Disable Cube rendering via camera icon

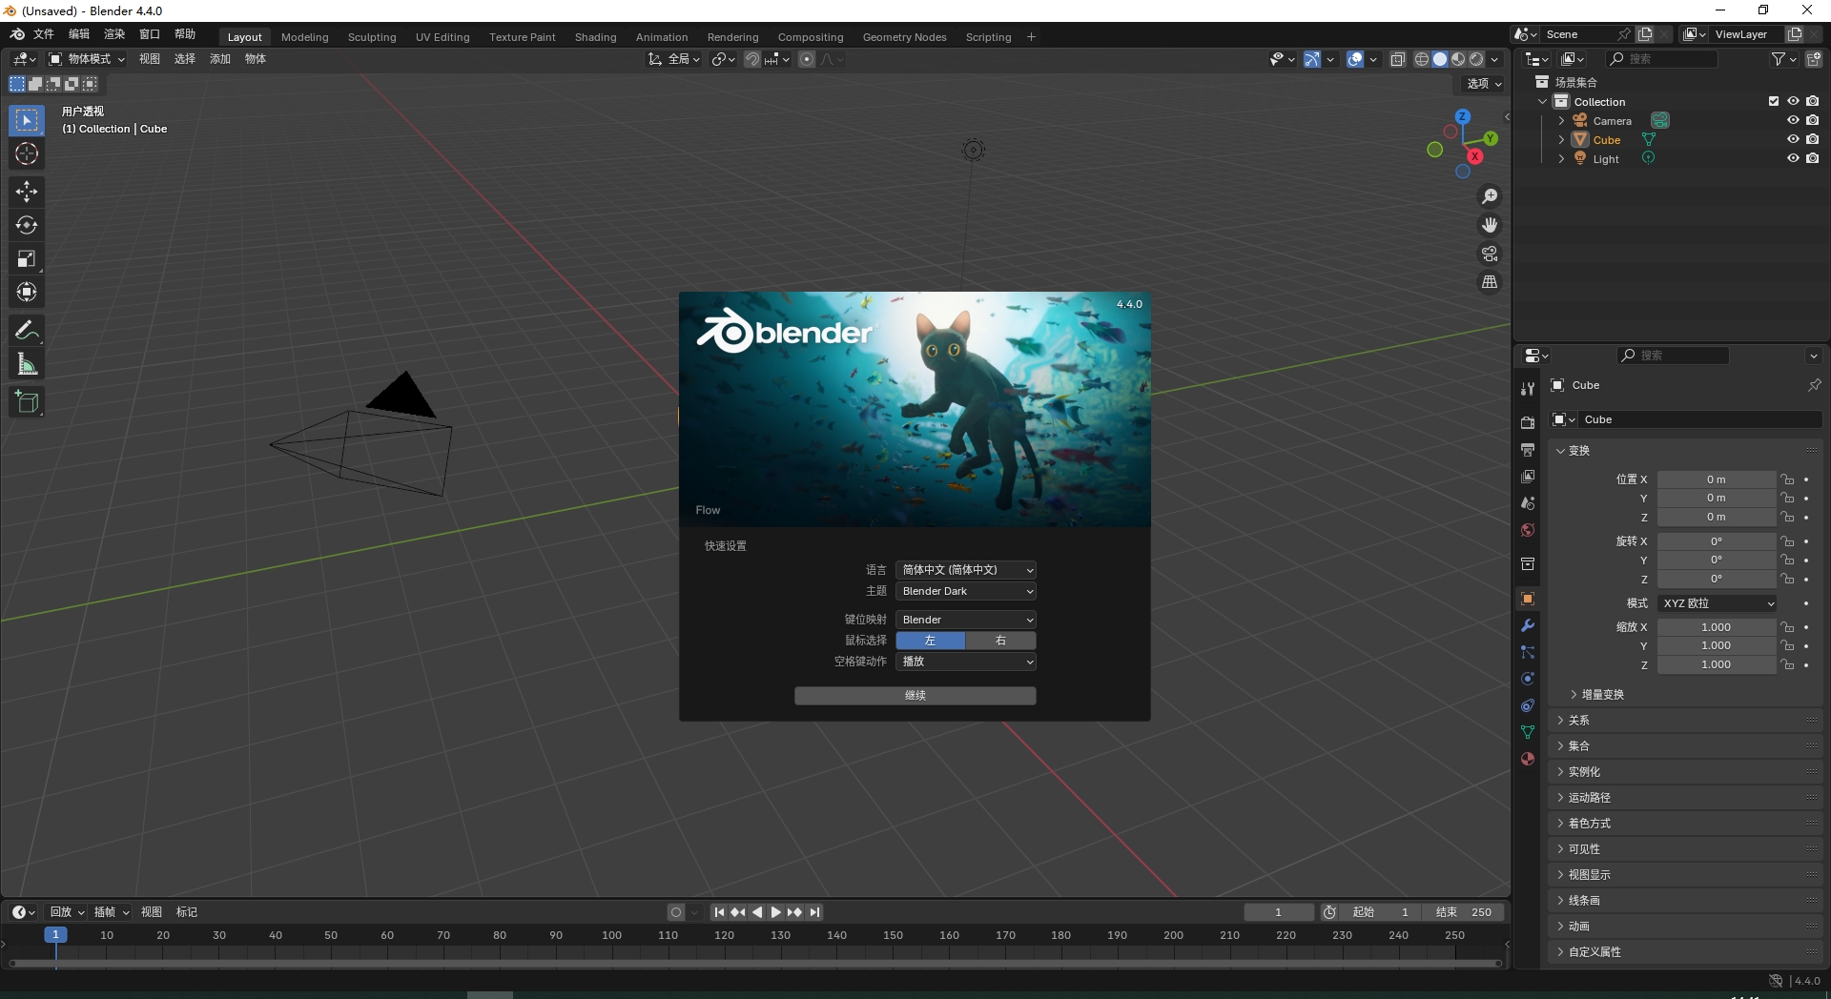(x=1815, y=139)
